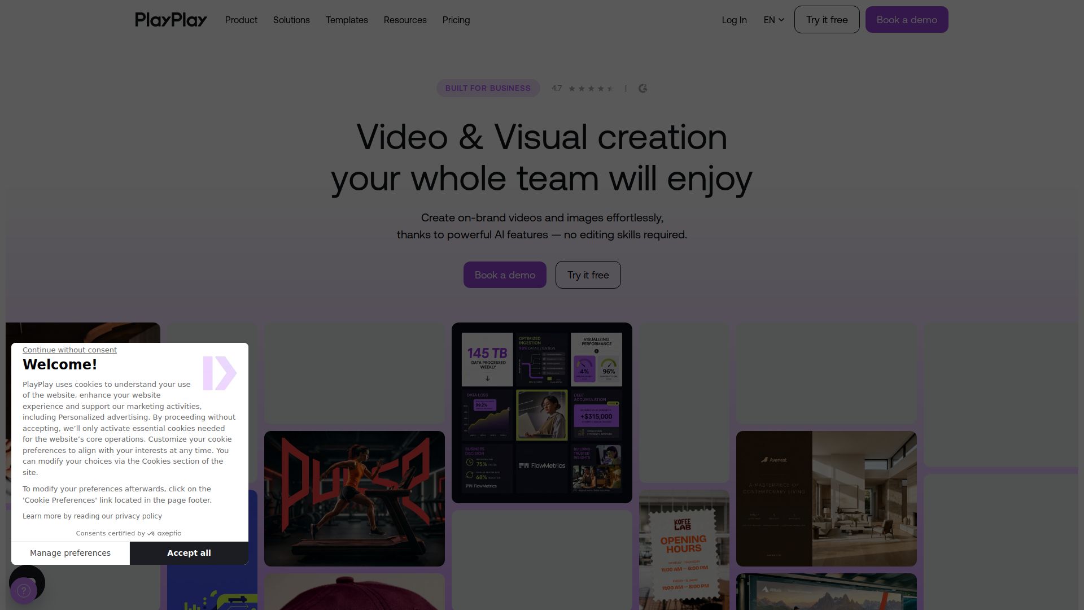
Task: Open the Solutions menu
Action: coord(291,20)
